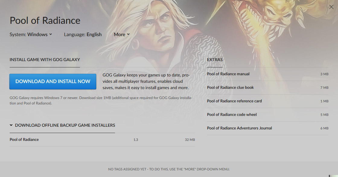Download Pool of Radiance code wheel
Screen dimensions: 338x177
pyautogui.click(x=267, y=115)
